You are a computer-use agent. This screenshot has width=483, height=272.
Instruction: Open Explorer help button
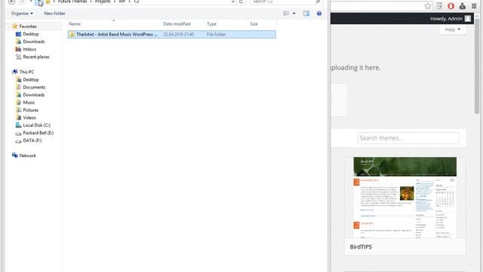pyautogui.click(x=319, y=14)
